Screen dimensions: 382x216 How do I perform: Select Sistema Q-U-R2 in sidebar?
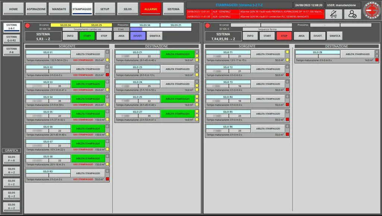pos(12,39)
